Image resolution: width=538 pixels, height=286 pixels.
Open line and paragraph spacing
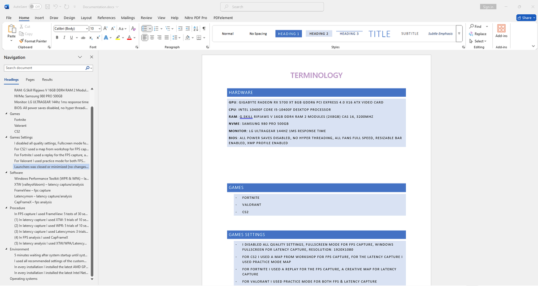coord(175,38)
